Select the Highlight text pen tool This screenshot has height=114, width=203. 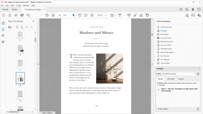pos(135,15)
